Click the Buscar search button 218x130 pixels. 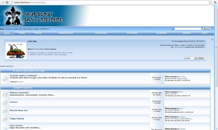pos(207,29)
